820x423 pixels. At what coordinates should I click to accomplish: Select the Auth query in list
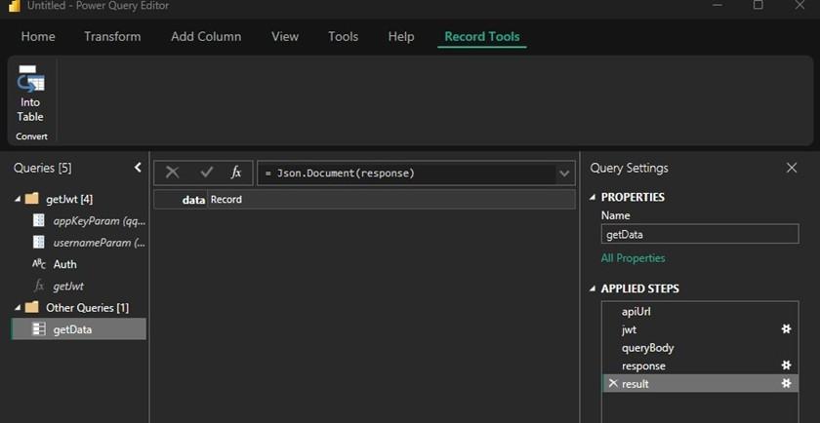click(64, 264)
